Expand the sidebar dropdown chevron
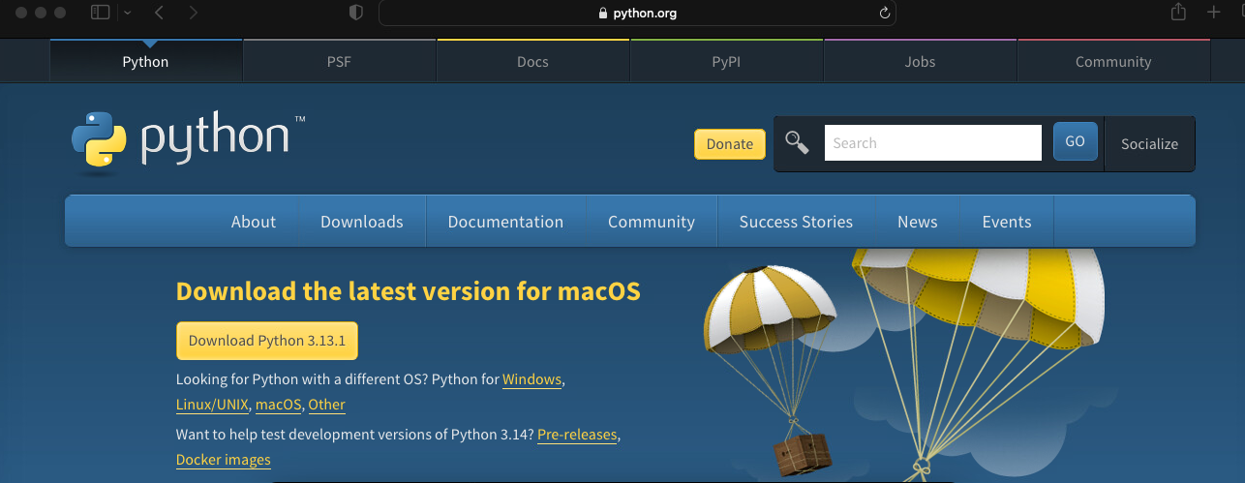Viewport: 1245px width, 483px height. pos(128,13)
